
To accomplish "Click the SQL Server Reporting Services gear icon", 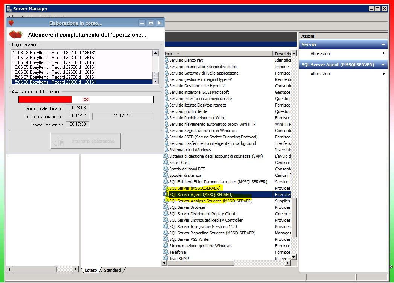I will coord(165,233).
